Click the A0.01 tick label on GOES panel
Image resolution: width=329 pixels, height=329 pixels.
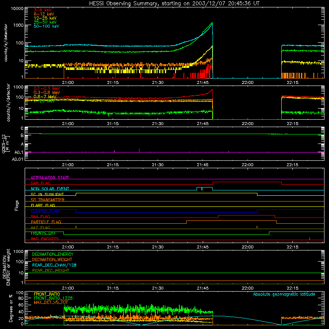click(x=17, y=159)
